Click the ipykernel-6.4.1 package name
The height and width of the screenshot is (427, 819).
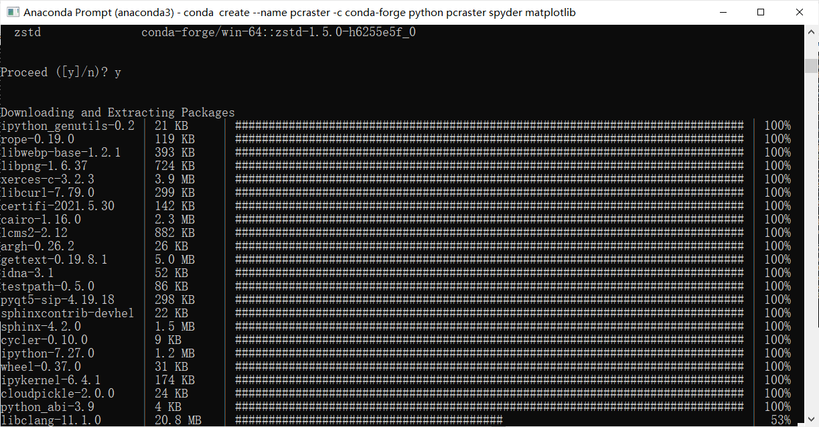click(x=51, y=380)
